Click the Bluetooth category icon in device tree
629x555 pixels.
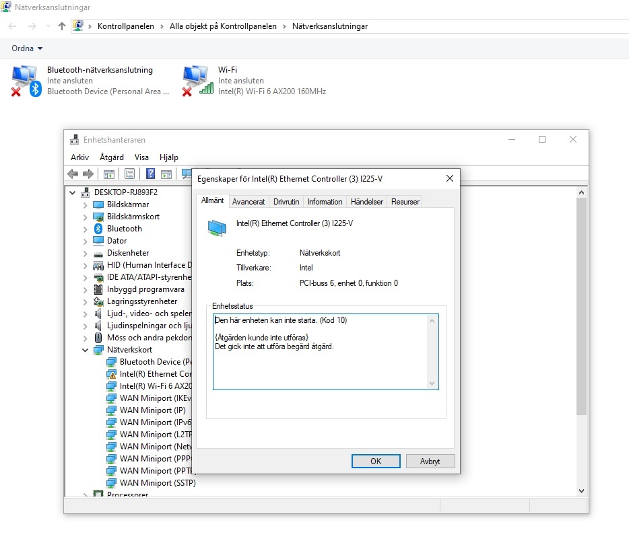click(98, 229)
